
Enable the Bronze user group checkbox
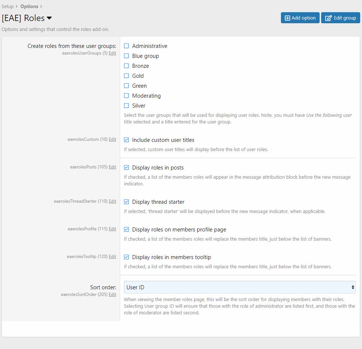[126, 66]
